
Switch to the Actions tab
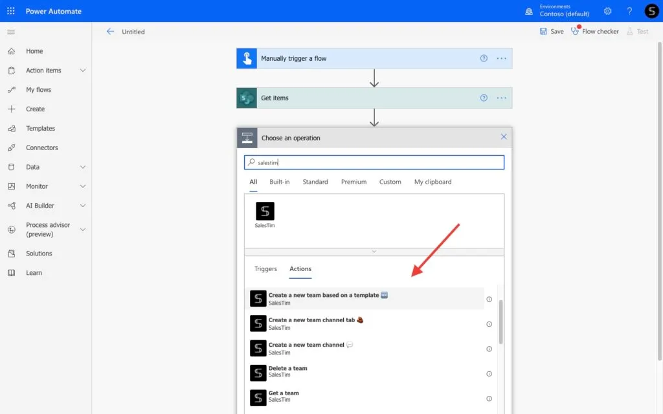300,269
